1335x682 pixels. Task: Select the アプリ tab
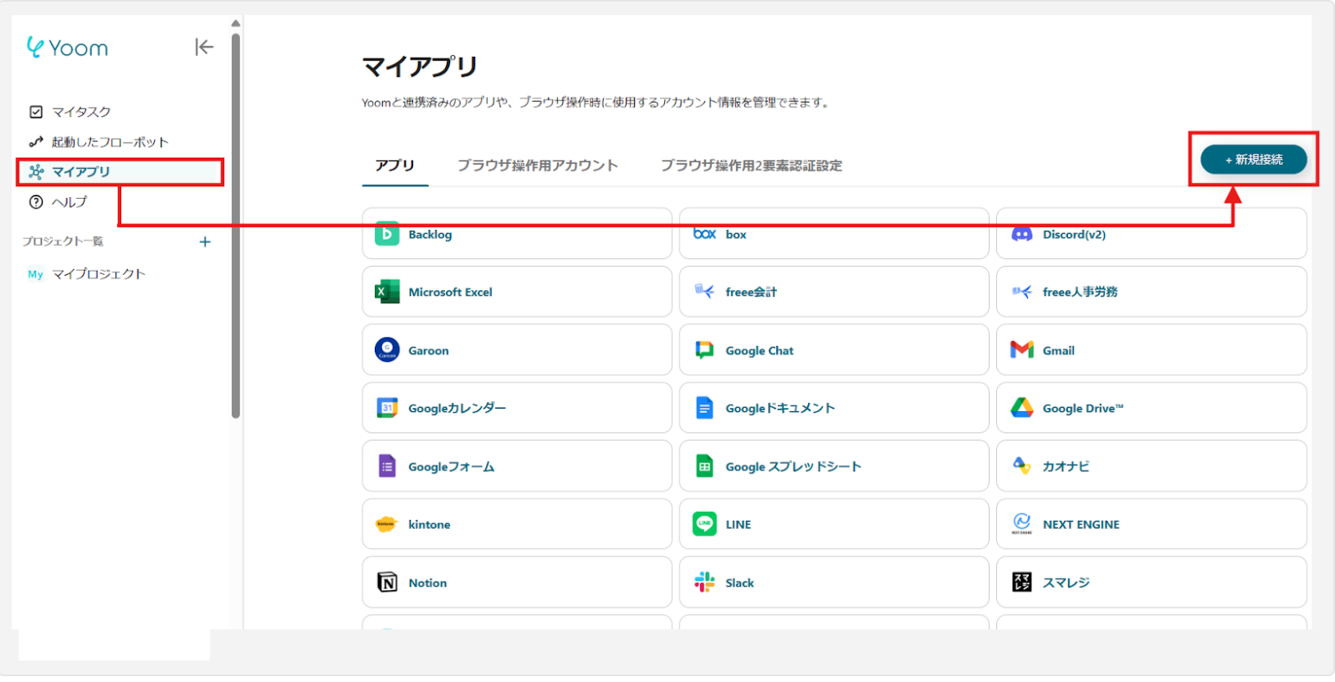coord(395,165)
